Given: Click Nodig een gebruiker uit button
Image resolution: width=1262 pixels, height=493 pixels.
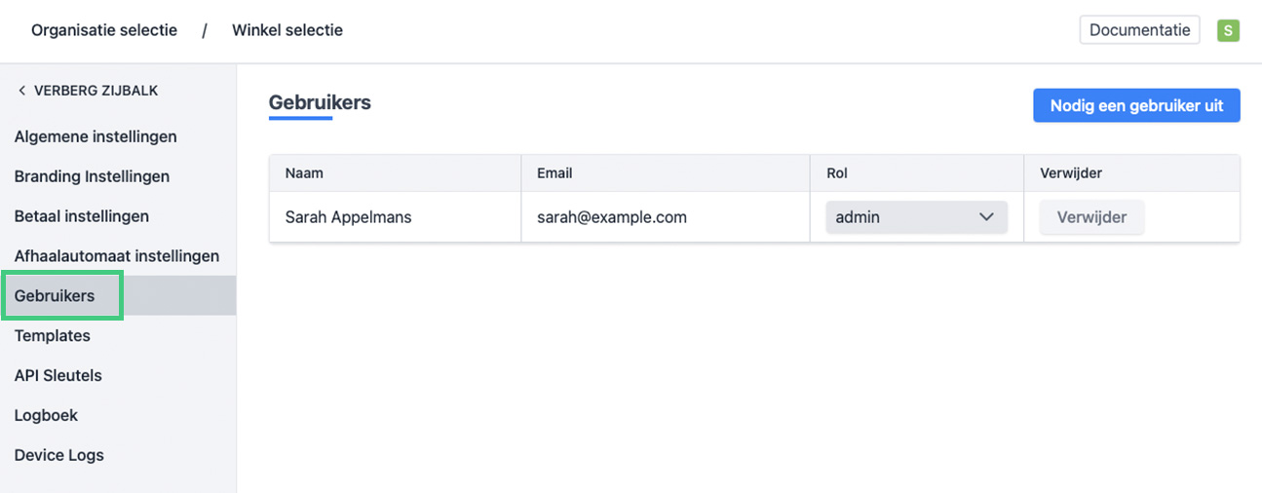Looking at the screenshot, I should point(1136,106).
